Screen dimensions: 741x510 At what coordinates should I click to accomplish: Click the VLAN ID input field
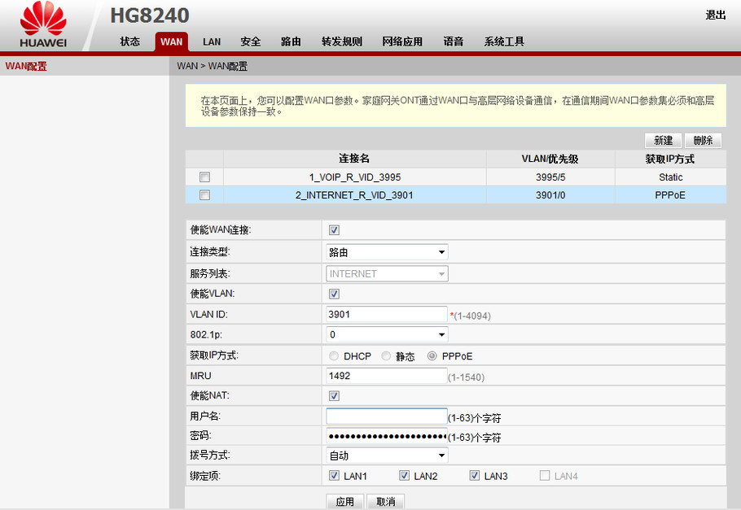coord(387,314)
